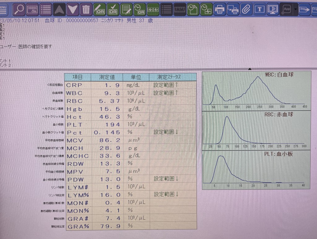Select the MCHC item cell
Viewport: 317px width, 239px height.
pyautogui.click(x=78, y=156)
